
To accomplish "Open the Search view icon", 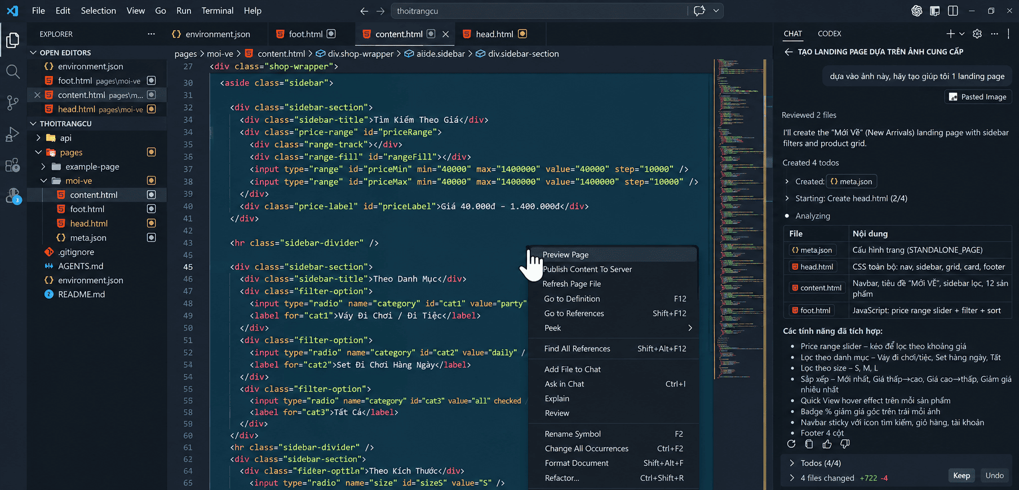I will pos(12,72).
